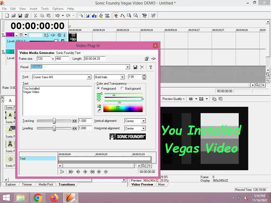The width and height of the screenshot is (271, 203).
Task: Open the Options menu
Action: pos(58,9)
